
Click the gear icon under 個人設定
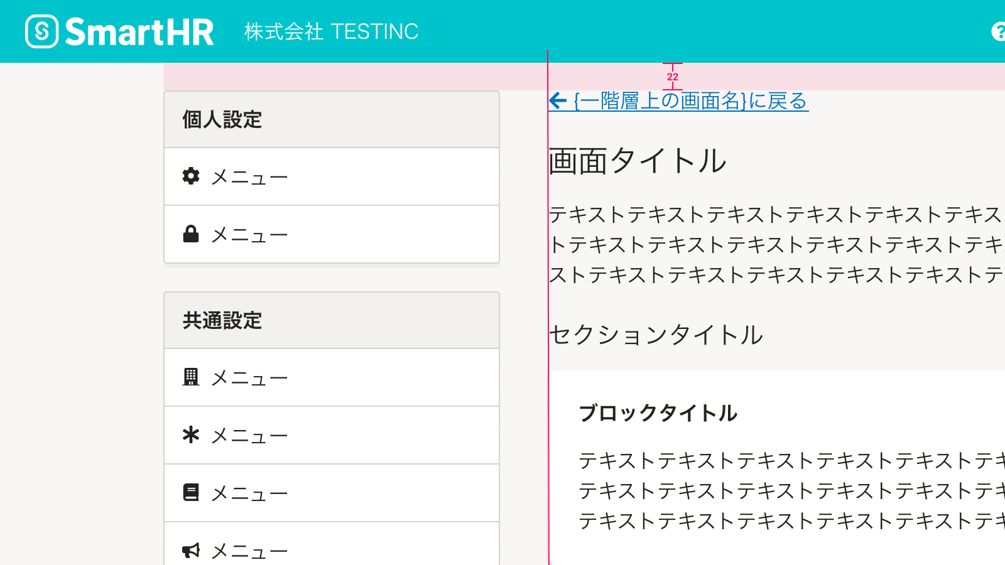coord(191,176)
